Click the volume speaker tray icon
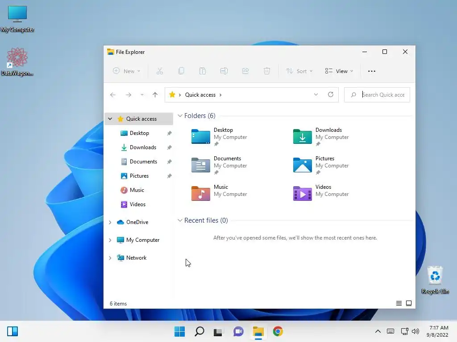The height and width of the screenshot is (342, 457). tap(415, 331)
